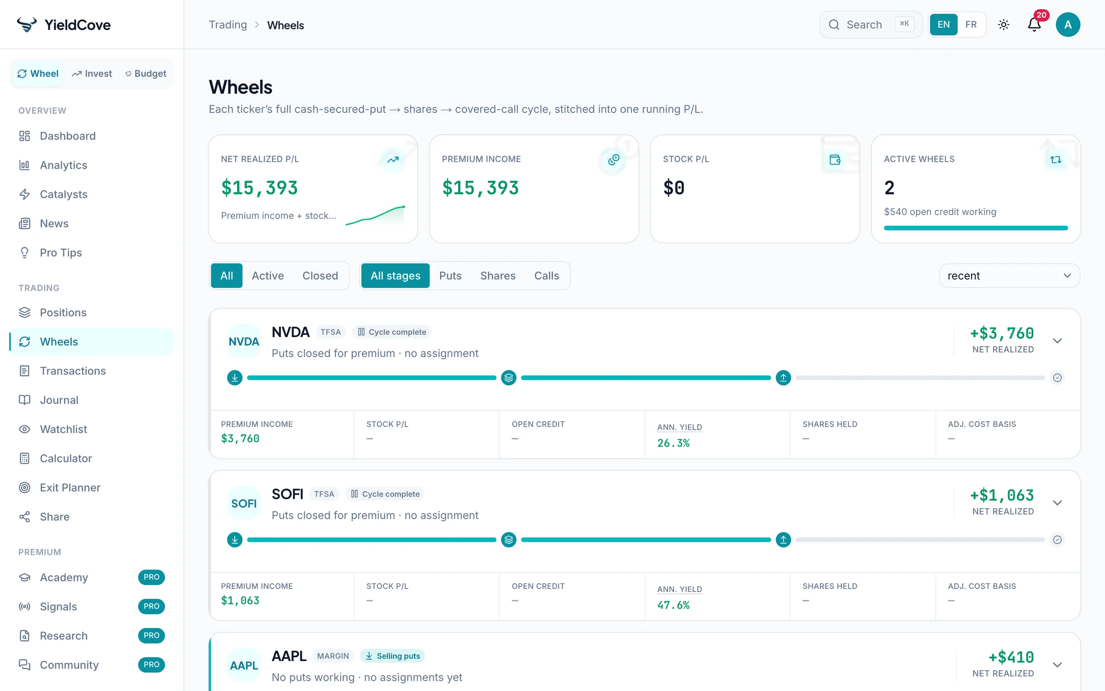Open the Calculator tool
Screen dimensions: 1105x691
coord(92,458)
